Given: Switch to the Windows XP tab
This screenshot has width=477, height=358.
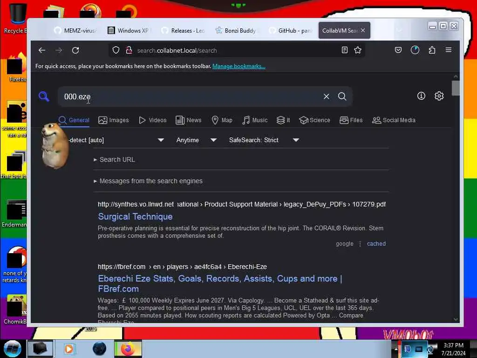Looking at the screenshot, I should tap(129, 30).
